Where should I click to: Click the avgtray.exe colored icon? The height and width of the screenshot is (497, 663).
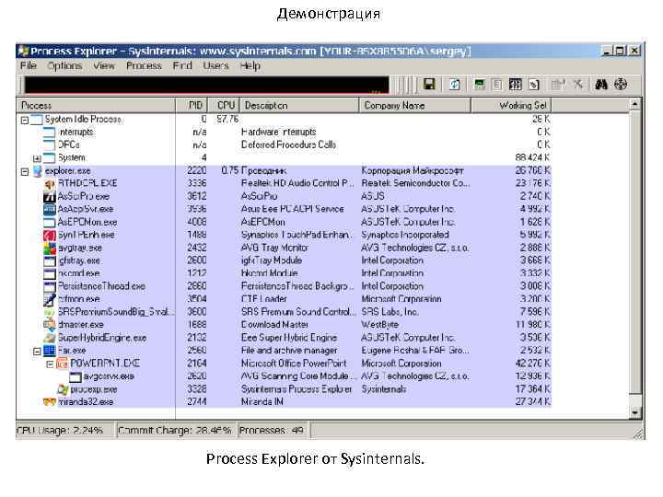coord(50,248)
